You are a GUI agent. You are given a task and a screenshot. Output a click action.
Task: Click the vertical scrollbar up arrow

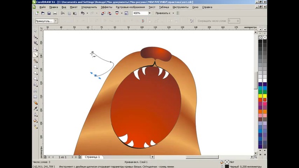tap(256, 32)
